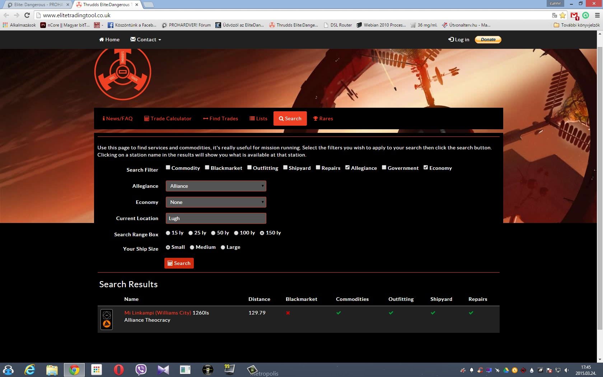Viewport: 603px width, 377px height.
Task: Select Large ship size
Action: click(223, 247)
